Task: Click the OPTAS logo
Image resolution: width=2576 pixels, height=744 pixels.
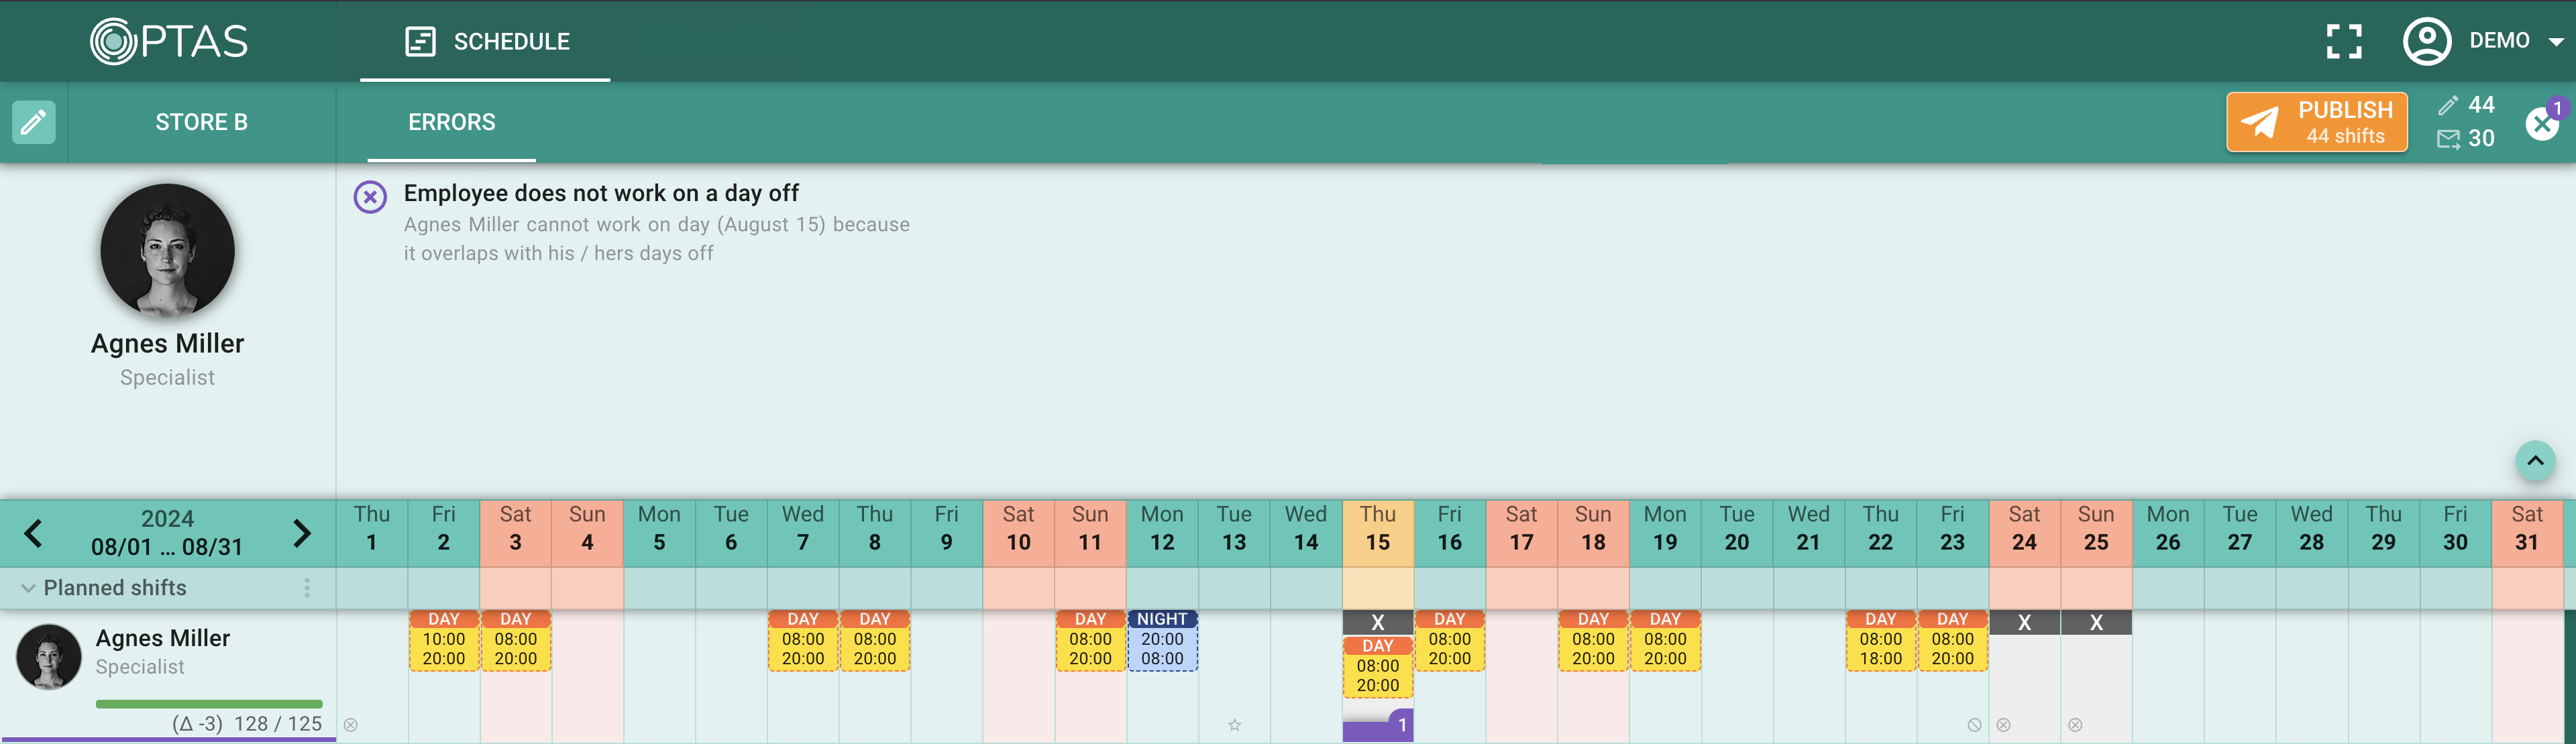Action: pos(169,41)
